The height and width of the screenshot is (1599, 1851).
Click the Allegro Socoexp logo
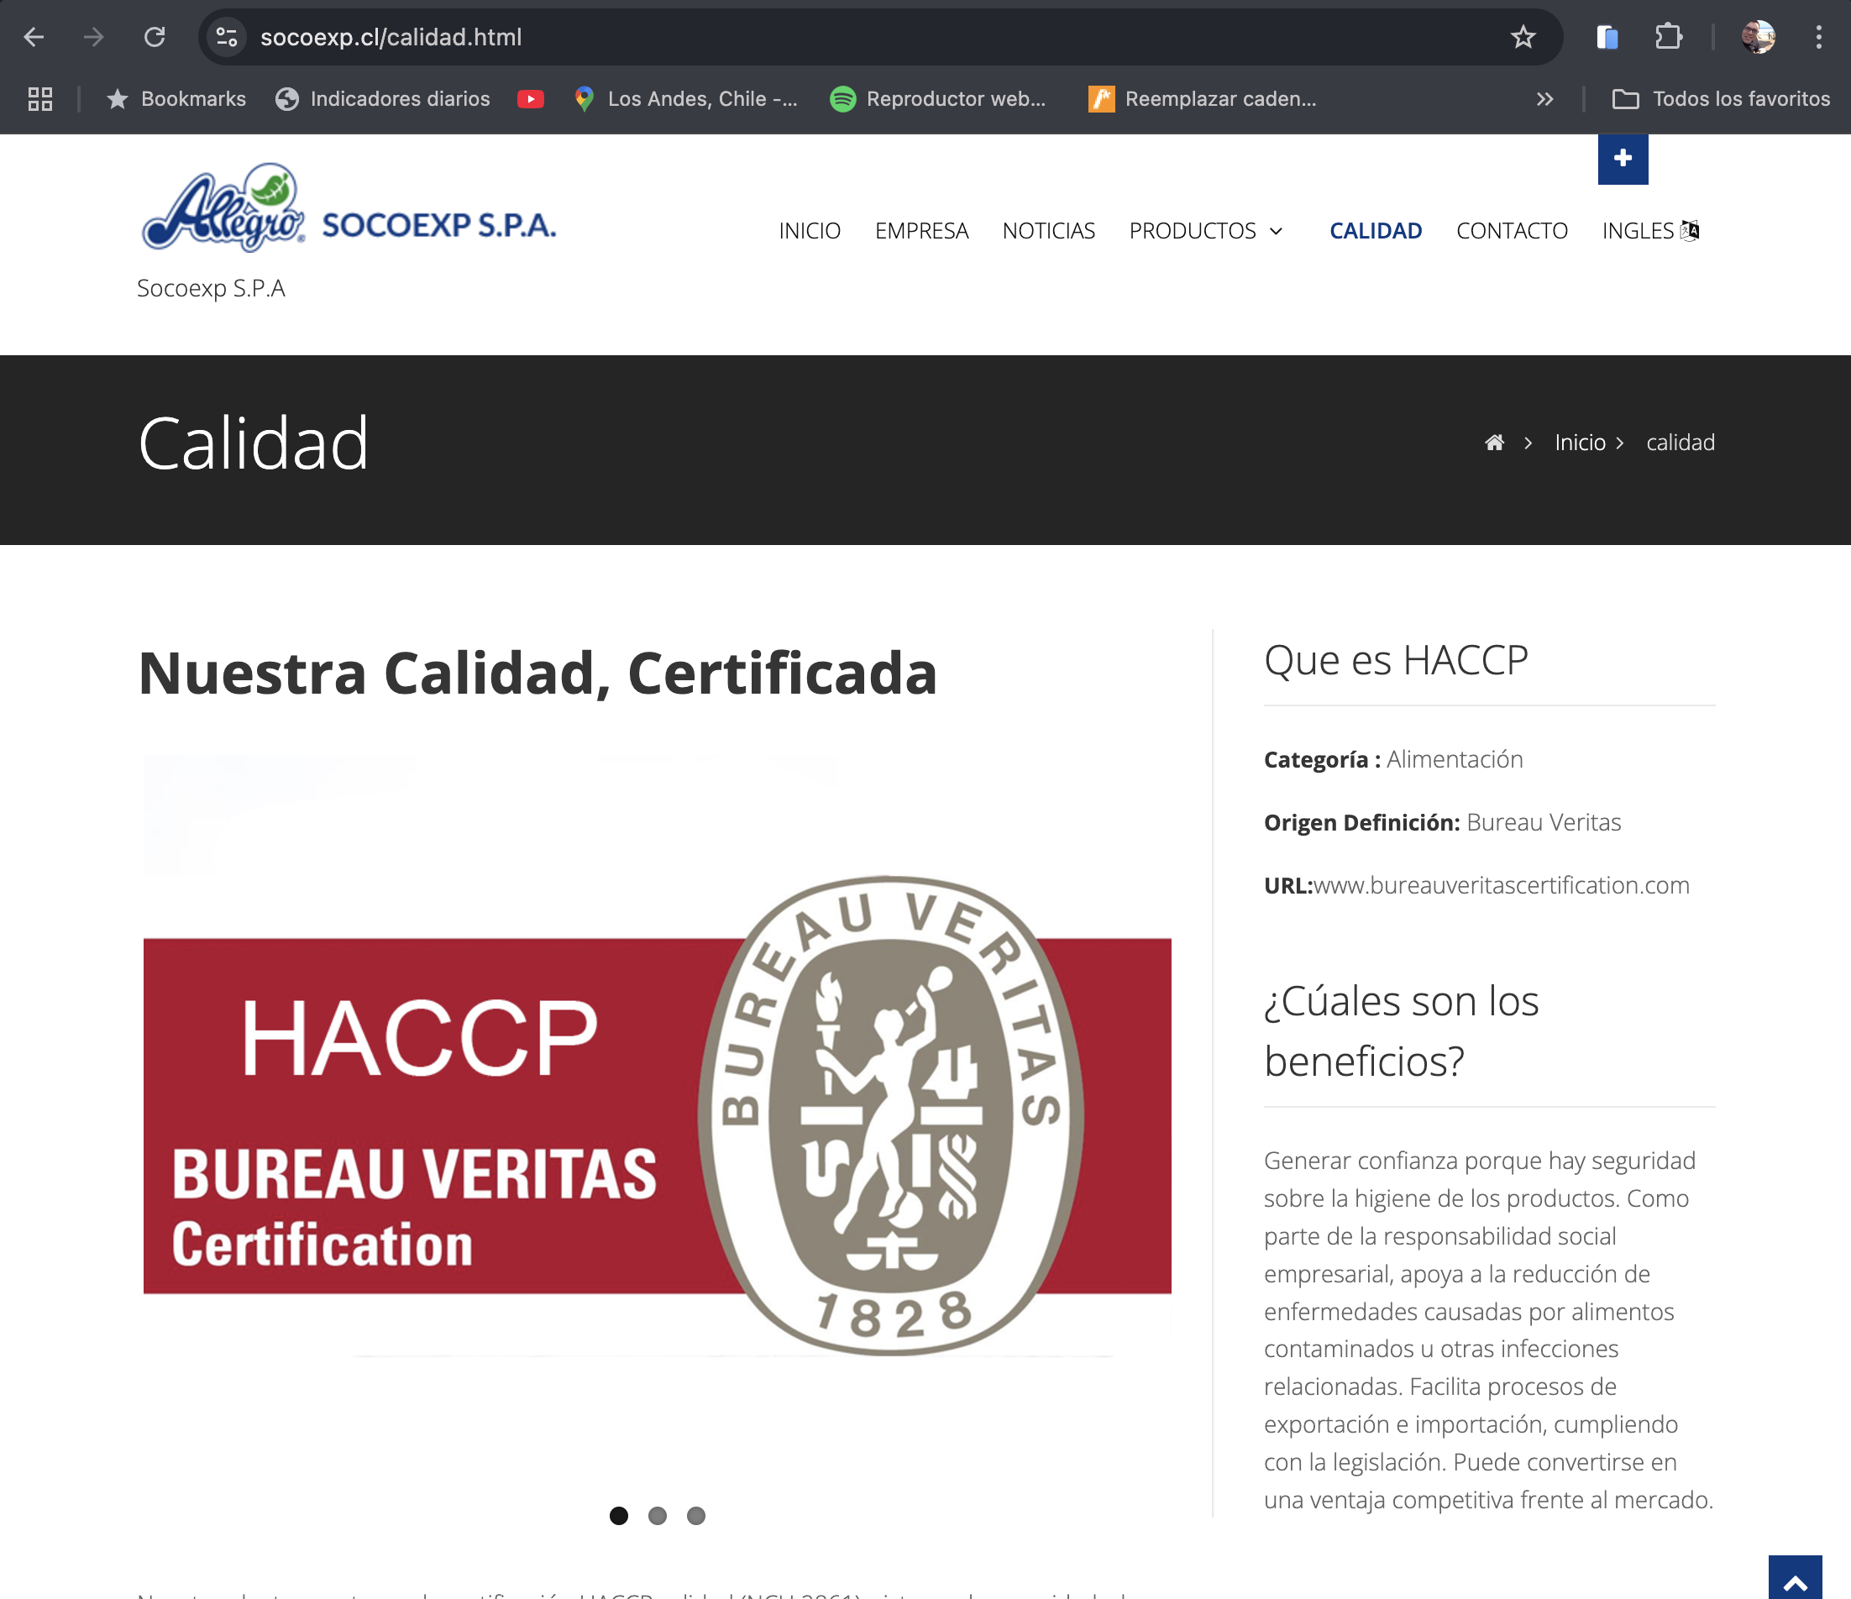(349, 207)
